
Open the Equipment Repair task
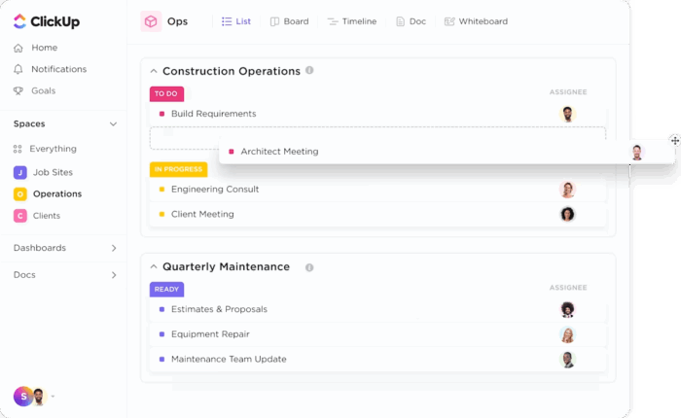(210, 334)
